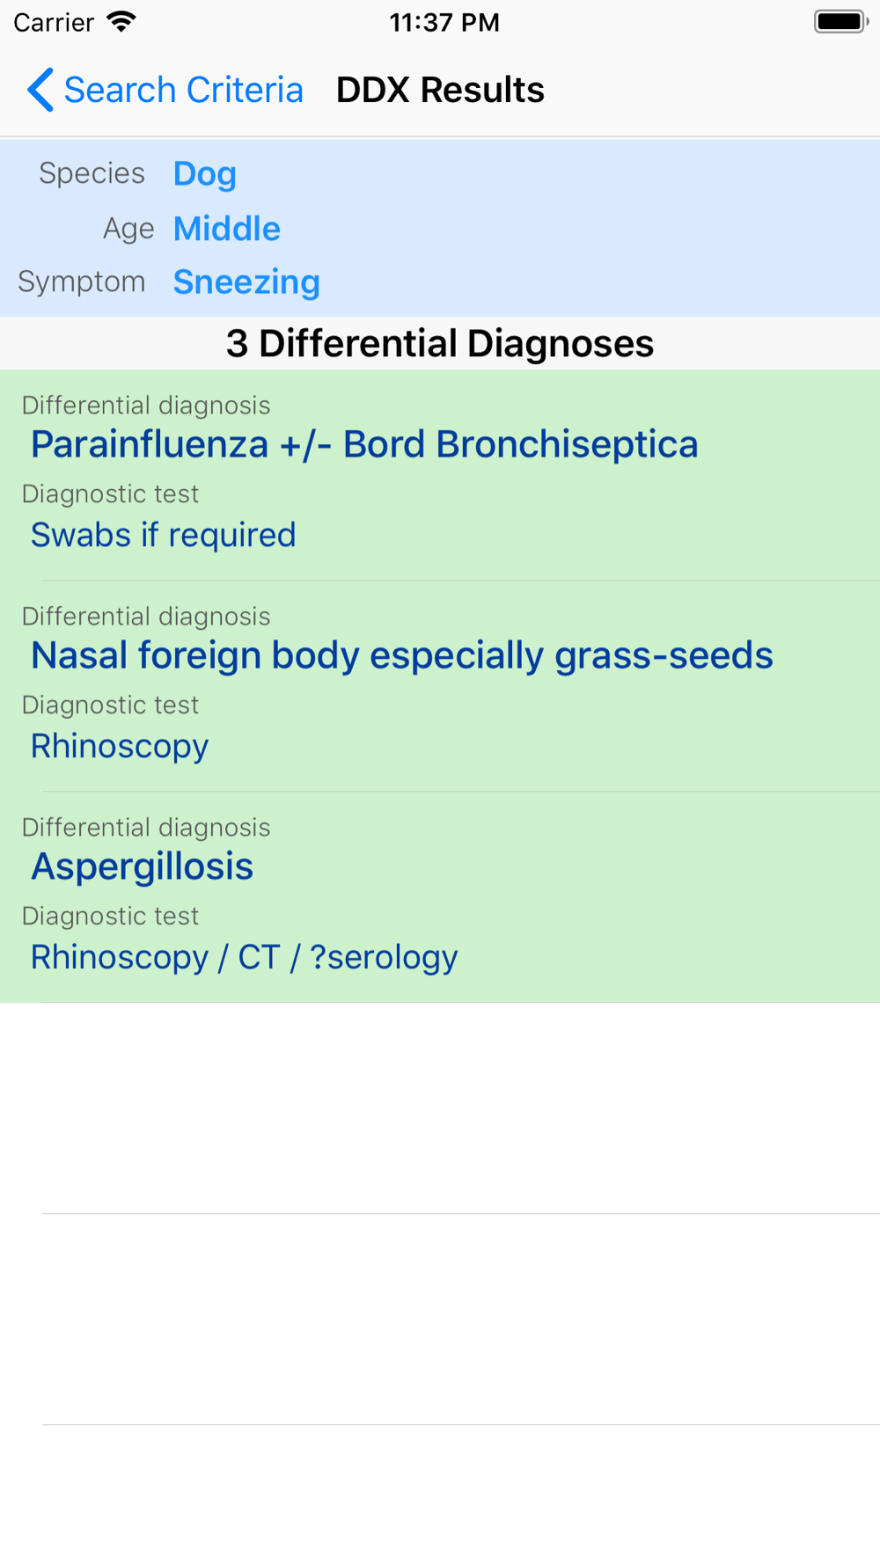Tap Rhinoscopy / CT / ?serology test
Screen dimensions: 880x1564
[x=244, y=957]
